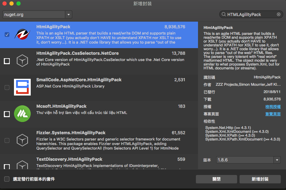Clear the search field with the X icon
Screen dimensions: 286x190
pos(278,15)
